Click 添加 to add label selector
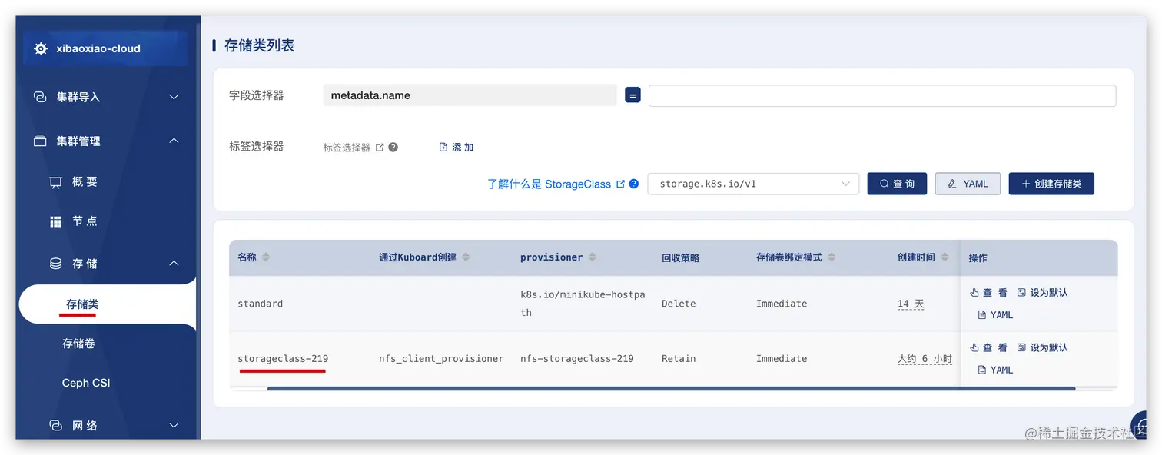The height and width of the screenshot is (455, 1162). coord(456,147)
